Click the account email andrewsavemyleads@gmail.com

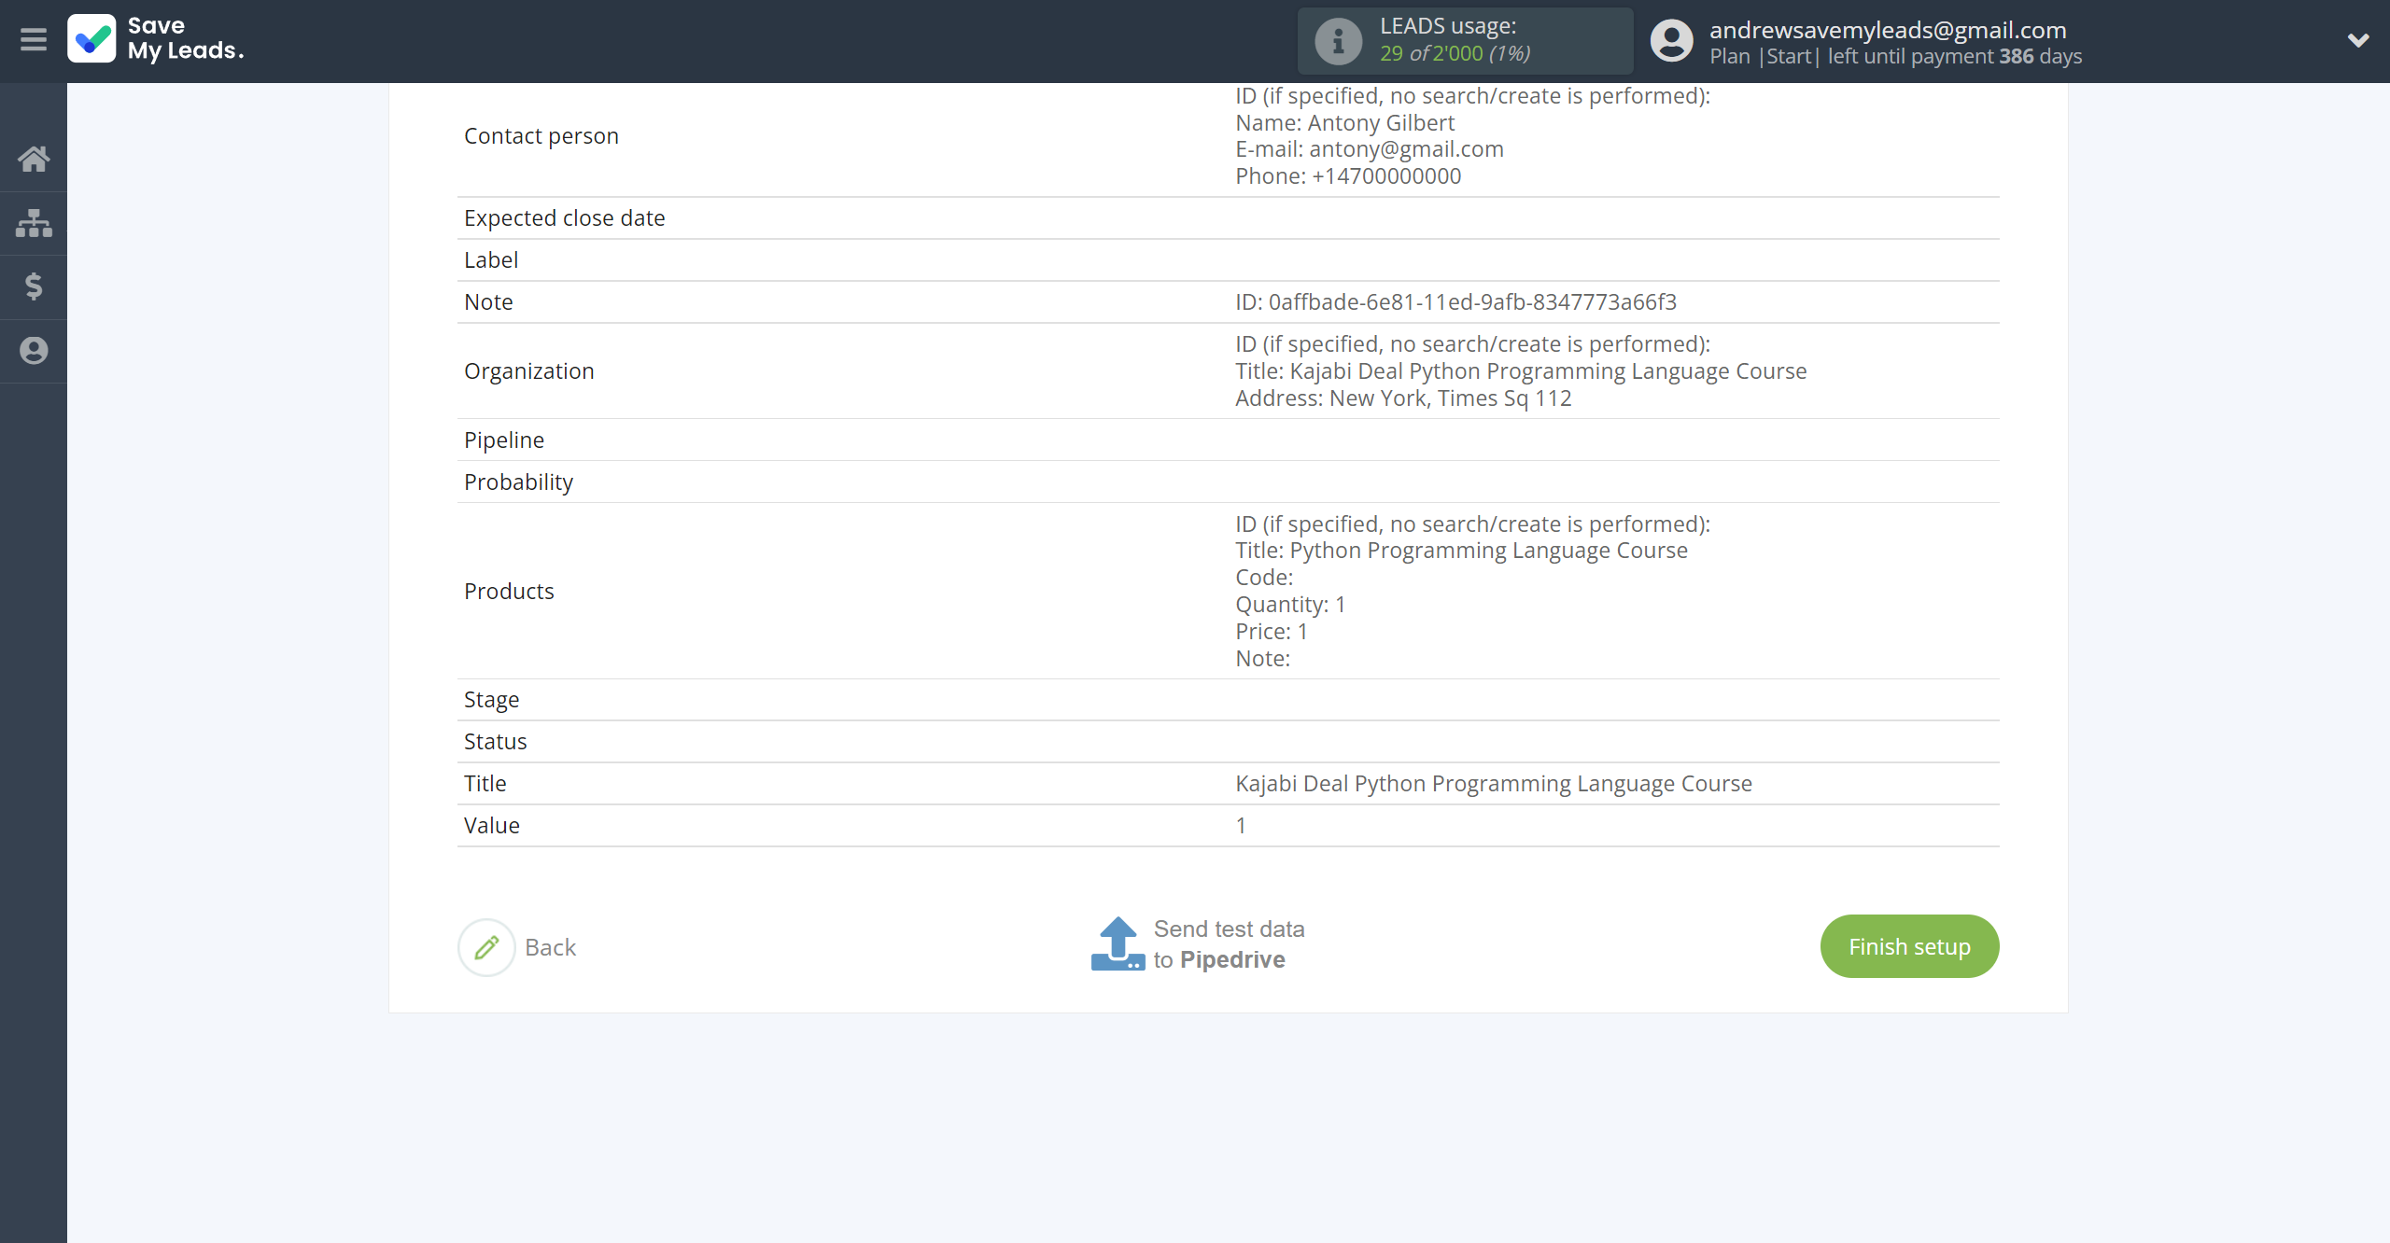click(x=1888, y=30)
